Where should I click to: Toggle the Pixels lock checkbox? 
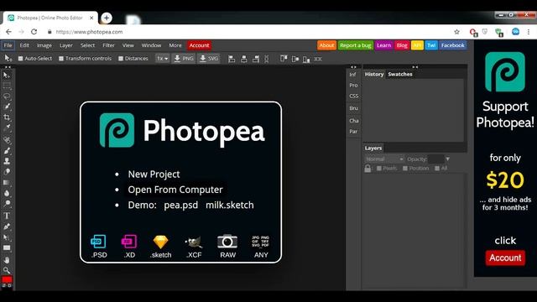[x=379, y=168]
